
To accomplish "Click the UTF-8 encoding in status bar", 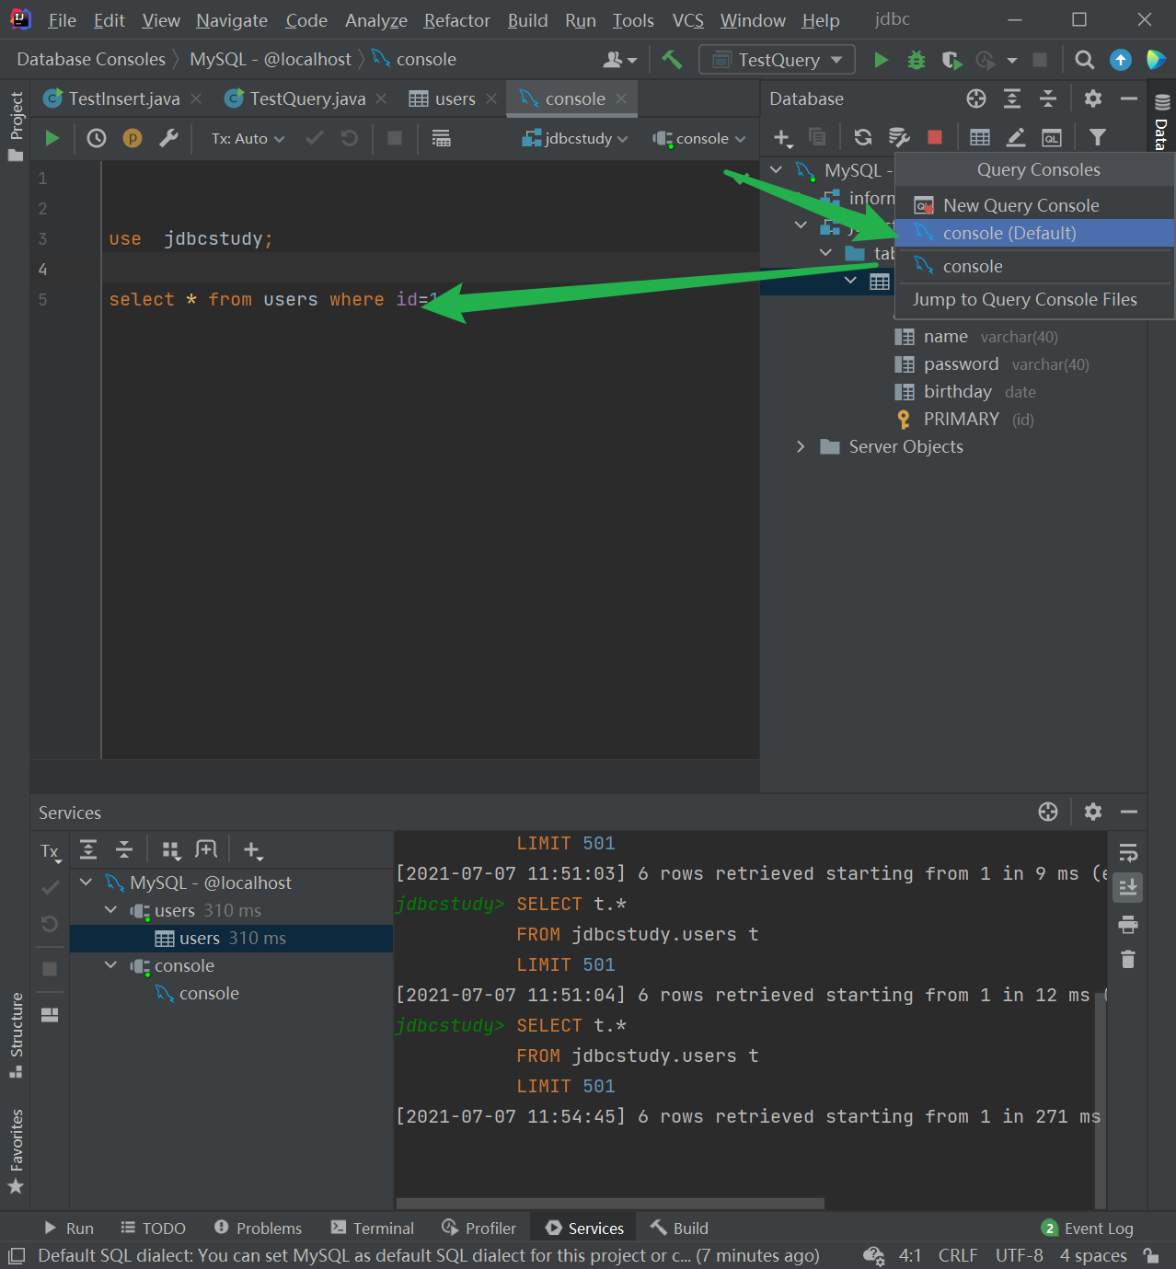I will pos(1019,1255).
